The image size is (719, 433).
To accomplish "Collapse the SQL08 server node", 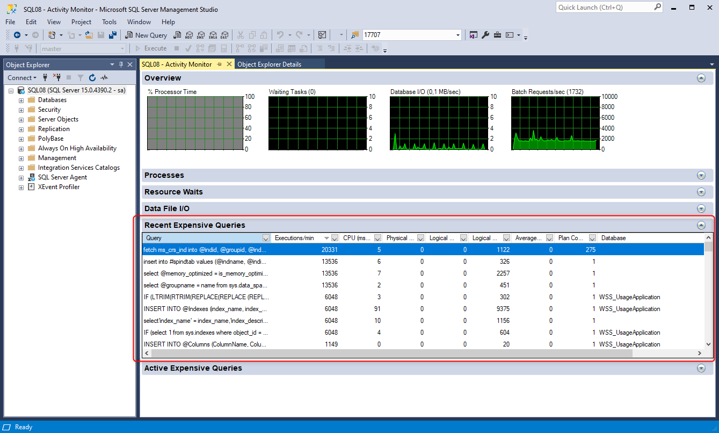I will point(11,90).
